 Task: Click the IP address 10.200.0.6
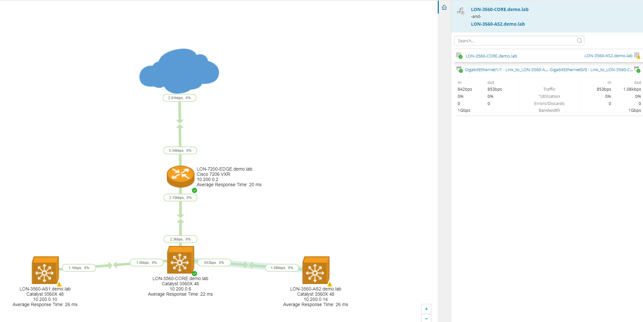pos(180,289)
